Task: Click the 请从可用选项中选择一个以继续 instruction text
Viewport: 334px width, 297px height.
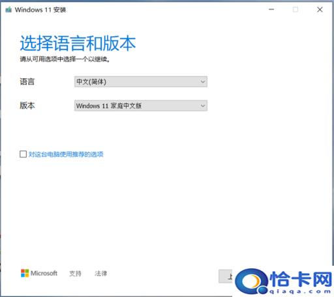Action: pyautogui.click(x=65, y=59)
